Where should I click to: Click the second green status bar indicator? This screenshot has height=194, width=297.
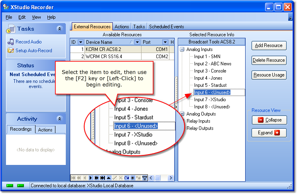tap(20, 186)
